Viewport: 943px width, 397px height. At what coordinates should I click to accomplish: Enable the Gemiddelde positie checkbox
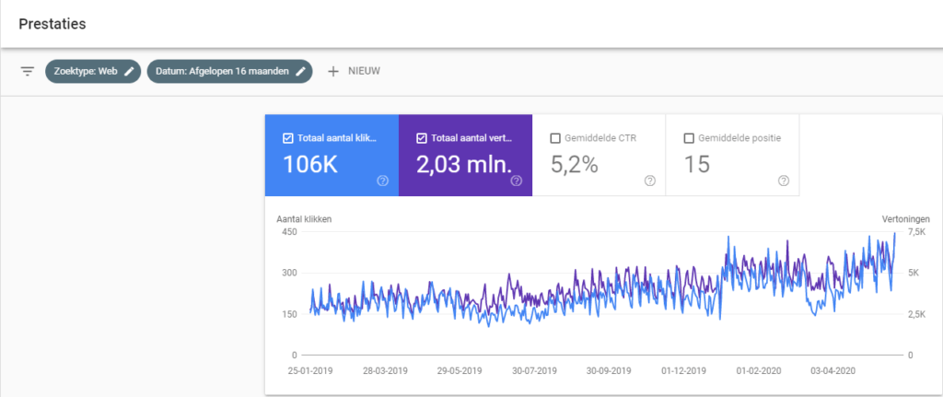click(x=689, y=138)
